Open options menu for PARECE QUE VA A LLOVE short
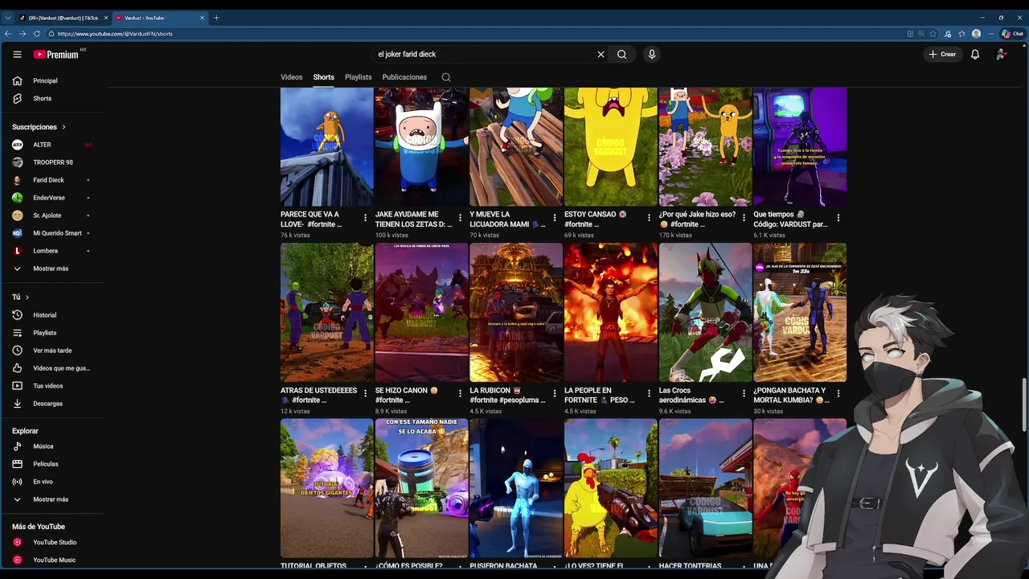This screenshot has width=1029, height=579. tap(366, 218)
